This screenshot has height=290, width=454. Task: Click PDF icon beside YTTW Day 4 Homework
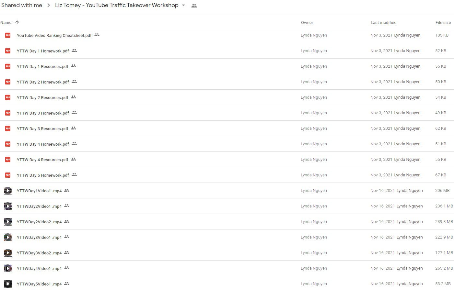pos(8,144)
